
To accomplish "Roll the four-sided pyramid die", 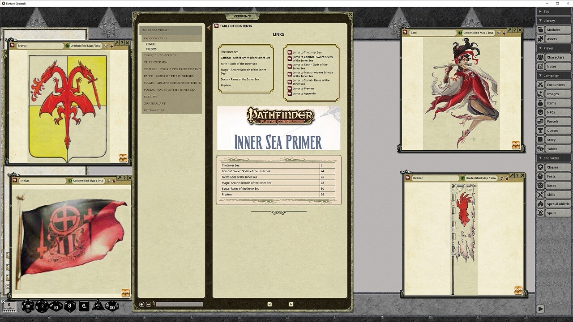I will (x=98, y=305).
